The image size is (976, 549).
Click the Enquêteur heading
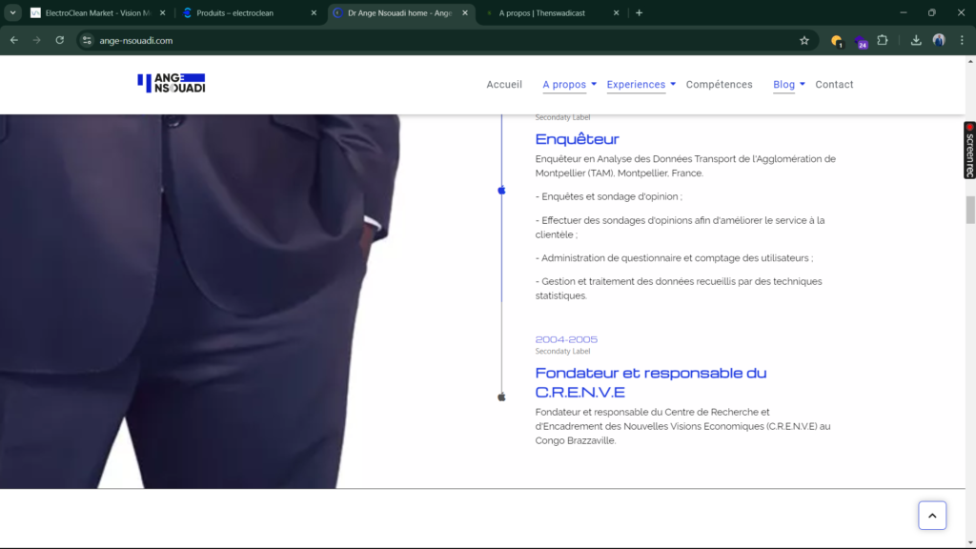coord(577,139)
